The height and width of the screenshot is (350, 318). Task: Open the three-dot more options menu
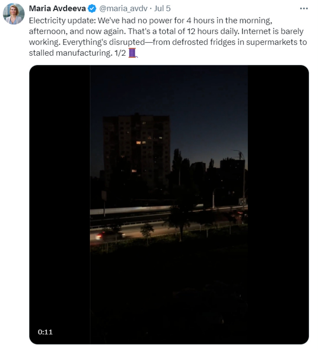pyautogui.click(x=304, y=9)
